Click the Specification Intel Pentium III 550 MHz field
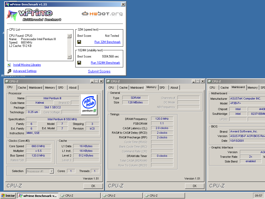The image size is (265, 199). [x=62, y=119]
